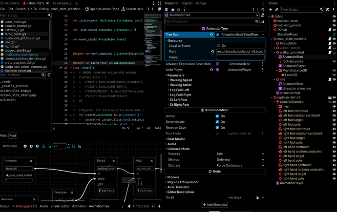Remove the Blend2 graph node

[x=114, y=161]
